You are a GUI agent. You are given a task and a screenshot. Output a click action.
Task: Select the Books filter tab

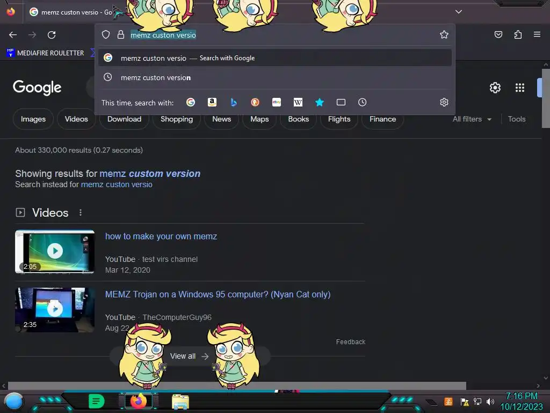(x=299, y=119)
